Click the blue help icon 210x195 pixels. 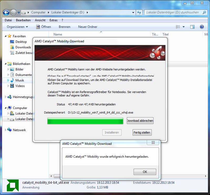click(202, 27)
